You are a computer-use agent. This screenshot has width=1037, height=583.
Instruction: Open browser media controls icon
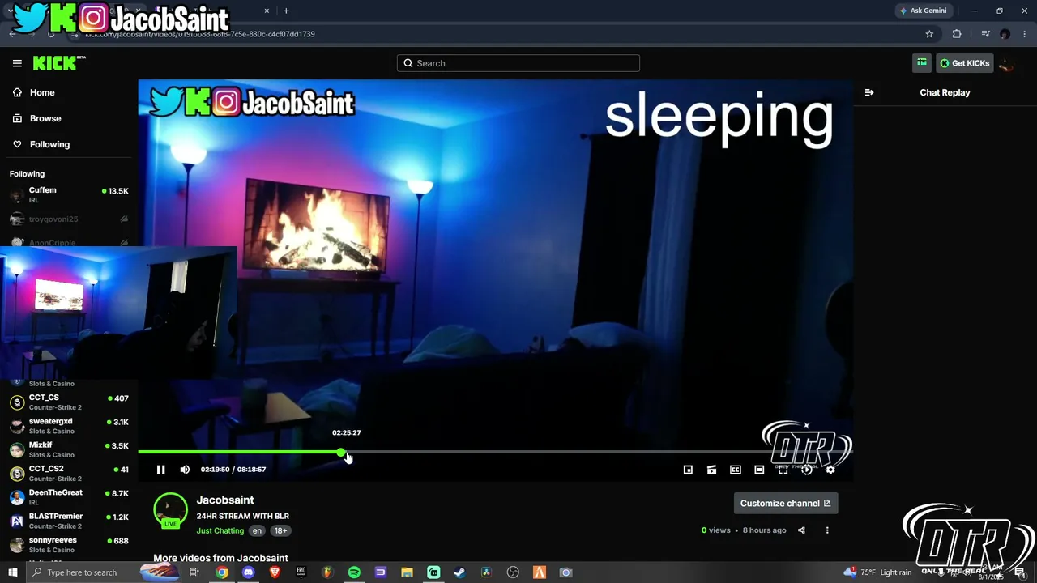(985, 34)
